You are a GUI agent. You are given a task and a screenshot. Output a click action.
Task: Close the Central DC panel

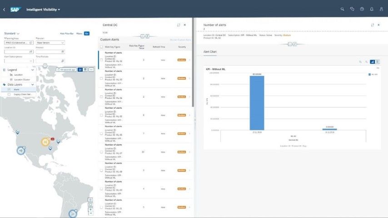point(184,25)
